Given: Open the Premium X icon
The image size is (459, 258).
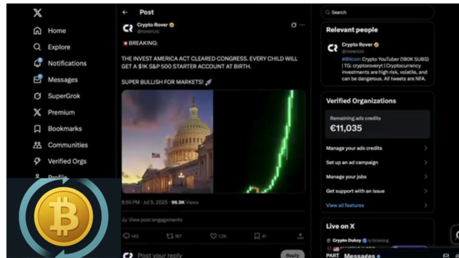Looking at the screenshot, I should (x=37, y=112).
